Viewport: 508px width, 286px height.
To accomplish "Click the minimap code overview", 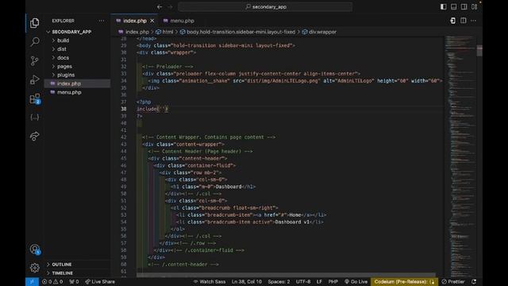I will 460,156.
